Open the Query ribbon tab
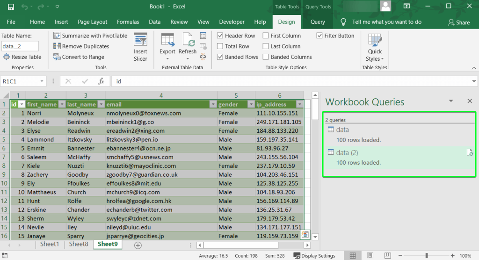479x260 pixels. 318,22
